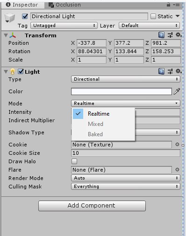Open the Inspector panel options menu icon
This screenshot has width=186, height=236.
tap(176, 5)
